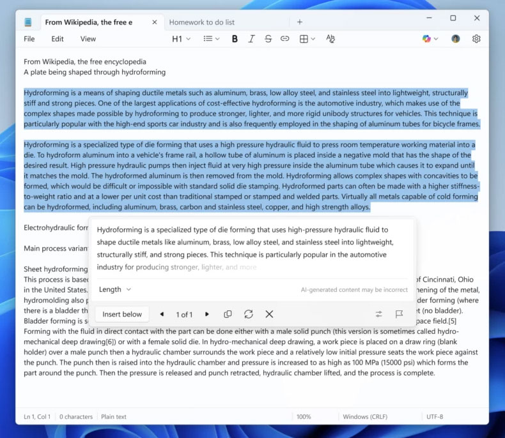Minimize the Notepad window
505x438 pixels.
(429, 18)
